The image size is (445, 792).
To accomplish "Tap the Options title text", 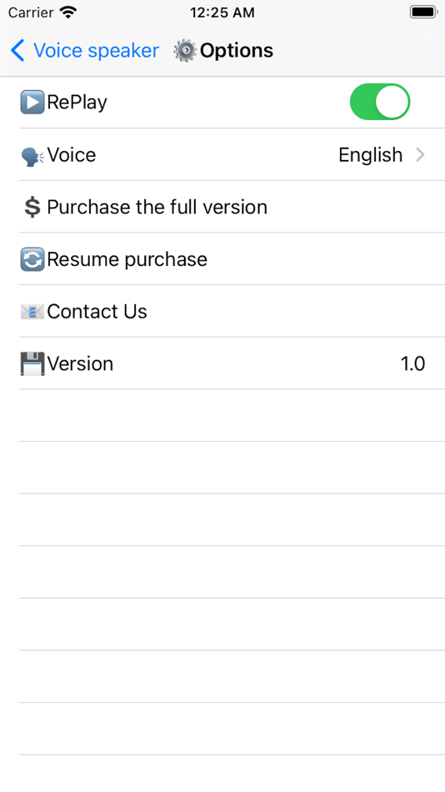I will coord(237,51).
